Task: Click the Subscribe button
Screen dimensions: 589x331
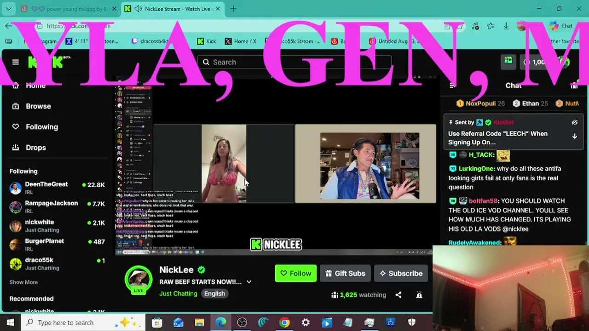Action: tap(401, 273)
